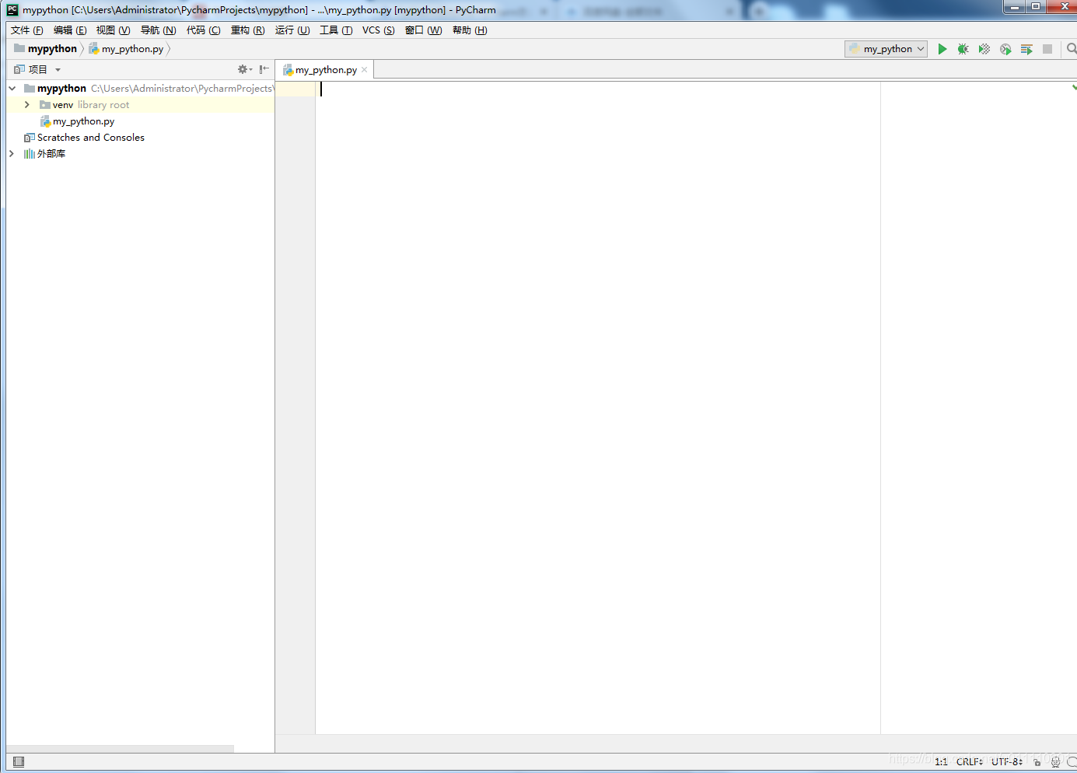Open the inspection profile (Hector) icon
Screen dimensions: 1077x773
pyautogui.click(x=1055, y=762)
